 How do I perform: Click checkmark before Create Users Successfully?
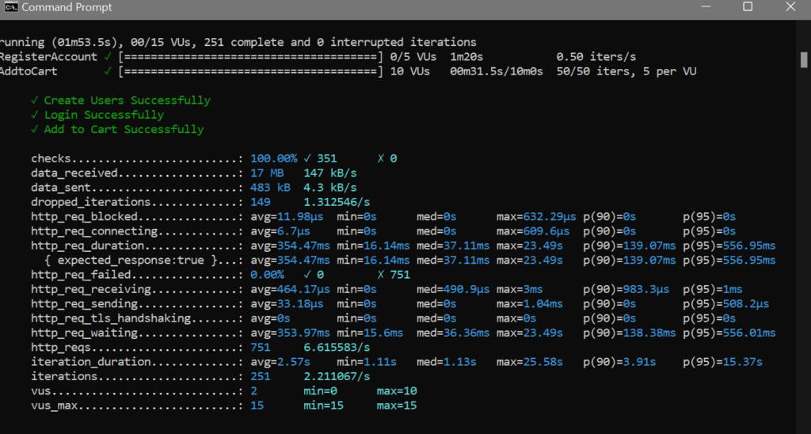point(34,101)
